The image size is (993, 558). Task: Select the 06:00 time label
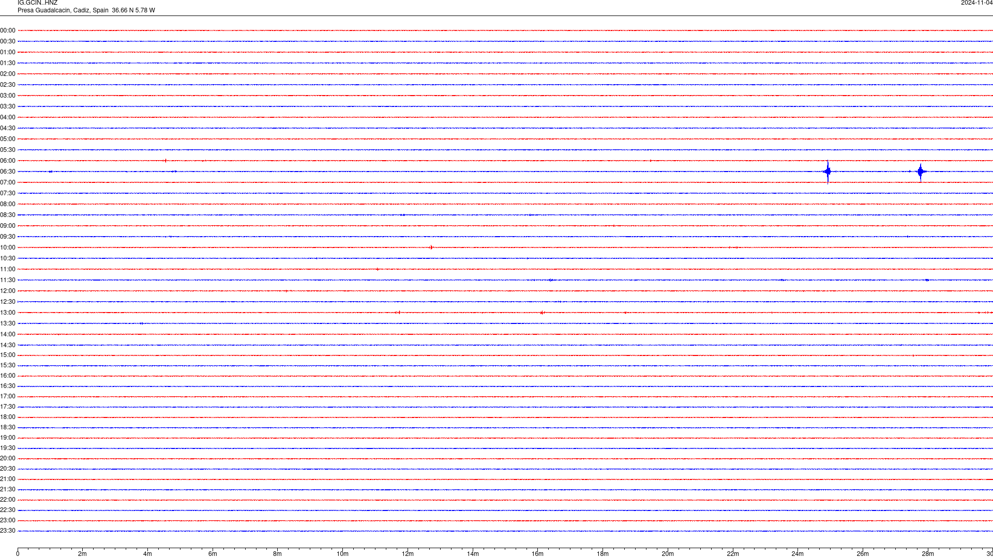click(8, 161)
